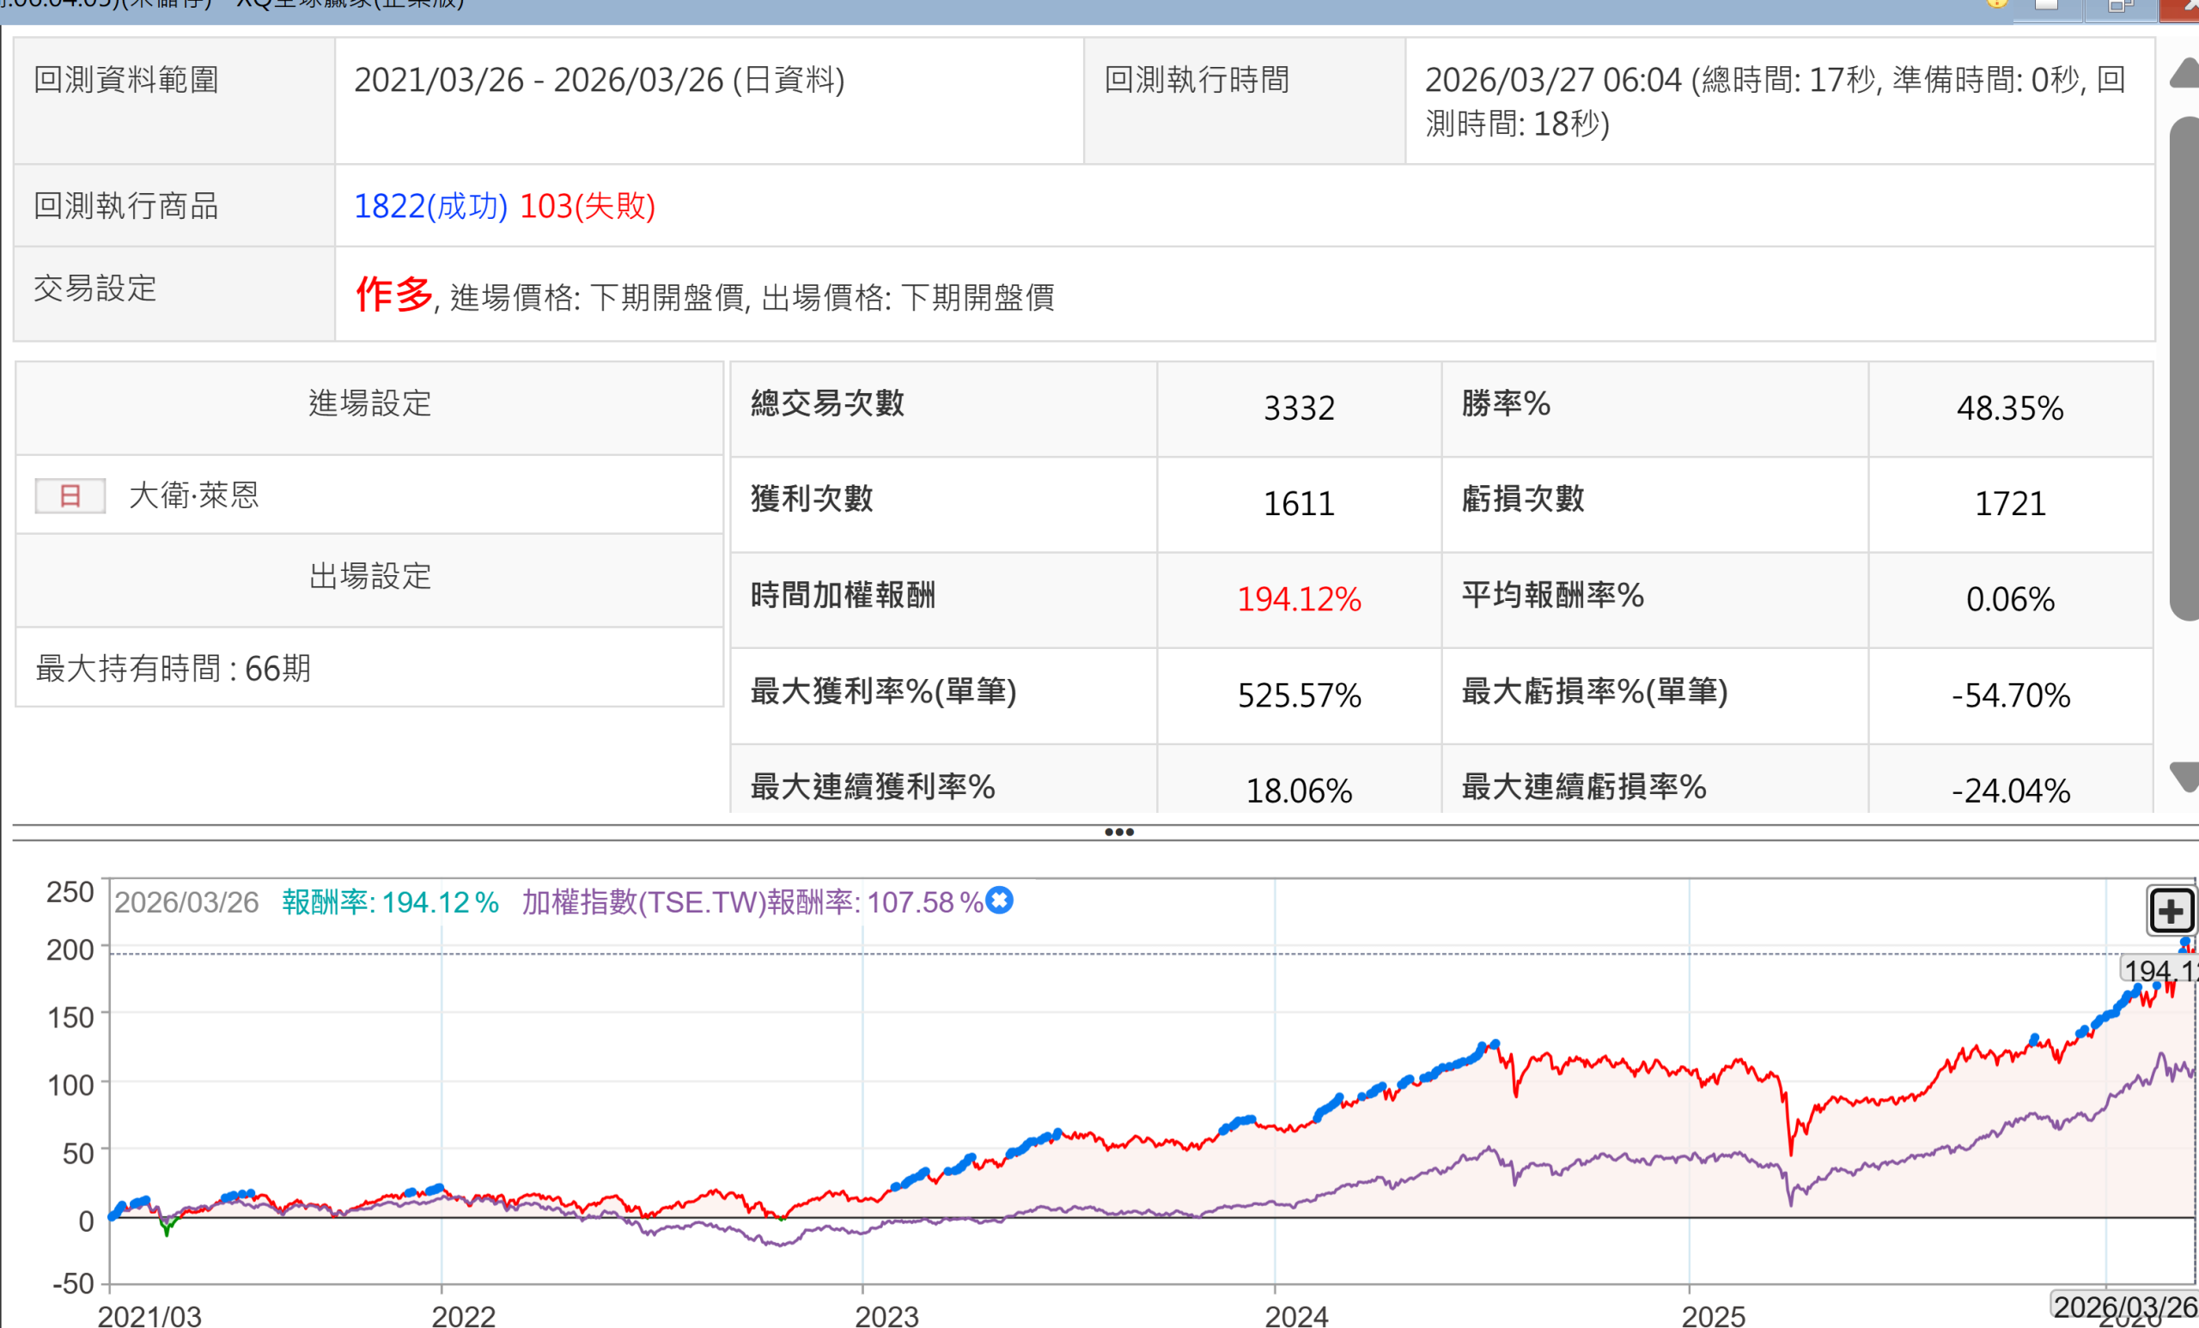Click the red 194.12% 時間加權報酬 value

coord(1299,599)
